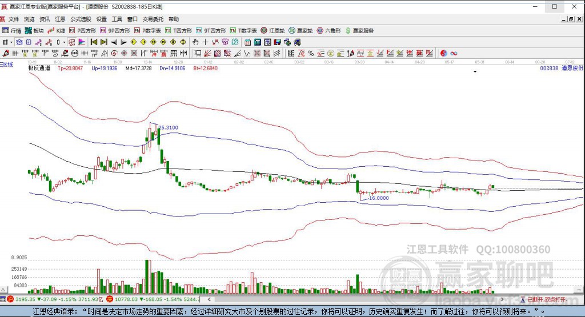The width and height of the screenshot is (585, 317).
Task: Click the Md=17.3728 indicator value
Action: pos(138,68)
